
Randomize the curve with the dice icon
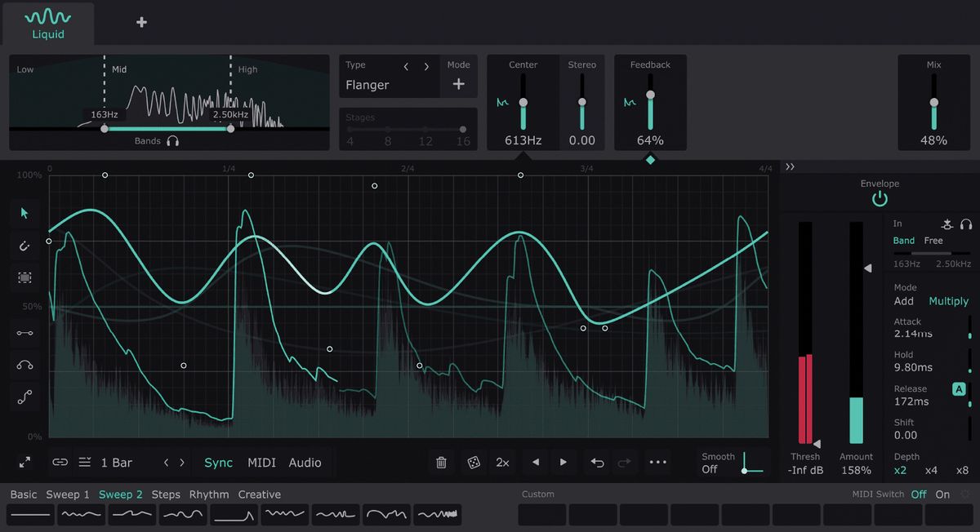pyautogui.click(x=472, y=462)
